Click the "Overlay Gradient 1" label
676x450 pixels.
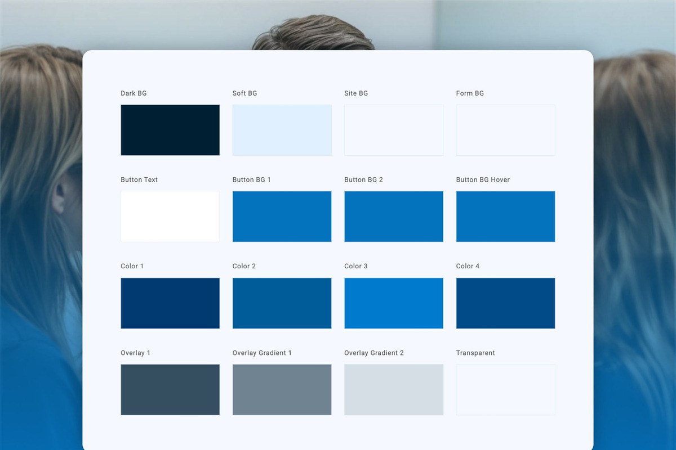click(x=263, y=353)
